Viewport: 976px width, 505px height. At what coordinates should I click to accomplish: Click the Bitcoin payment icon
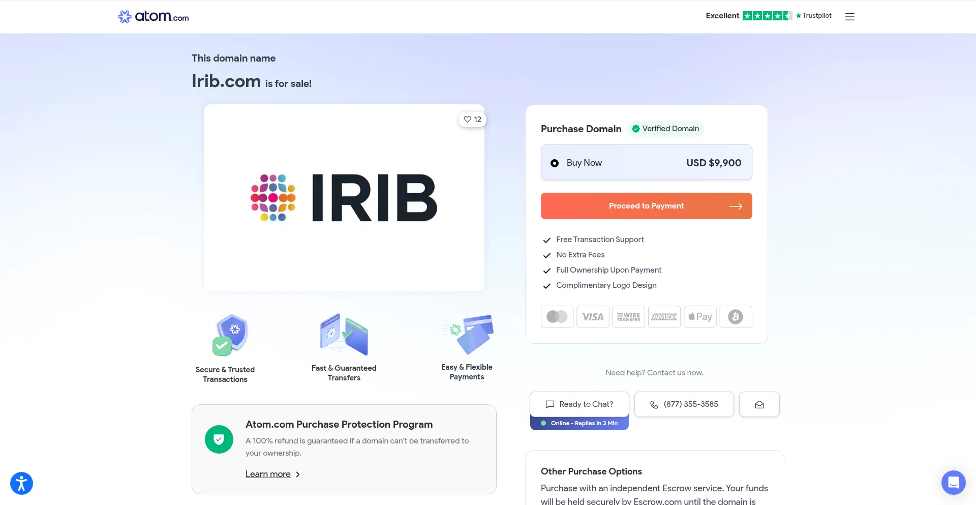736,317
